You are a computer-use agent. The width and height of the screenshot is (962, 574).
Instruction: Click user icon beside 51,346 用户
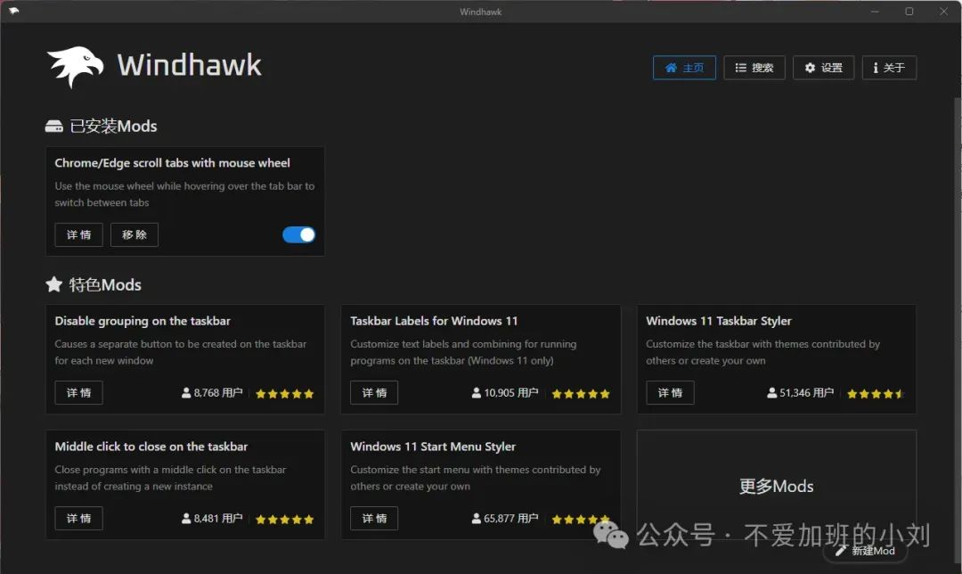coord(771,393)
